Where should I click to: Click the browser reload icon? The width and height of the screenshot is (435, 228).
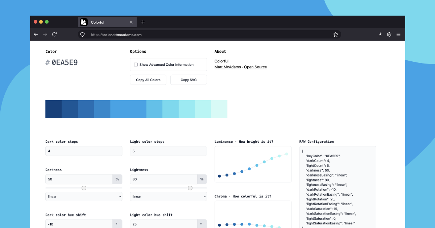(x=54, y=34)
